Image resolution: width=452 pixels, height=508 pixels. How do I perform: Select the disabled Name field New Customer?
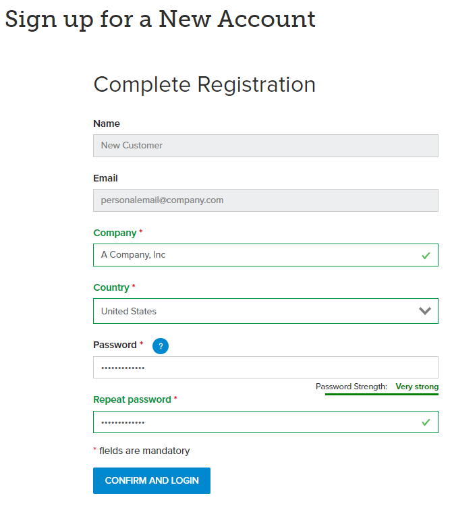pyautogui.click(x=266, y=146)
